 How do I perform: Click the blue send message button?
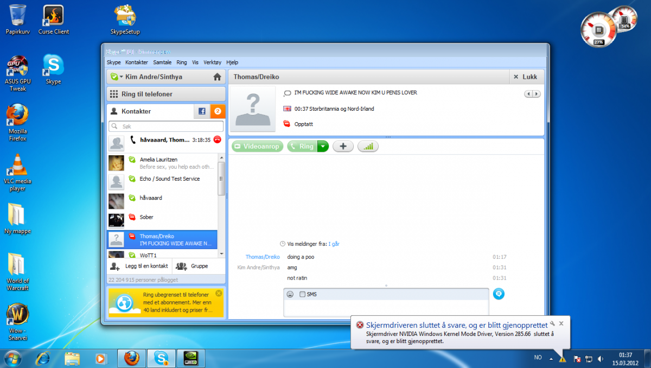tap(499, 294)
